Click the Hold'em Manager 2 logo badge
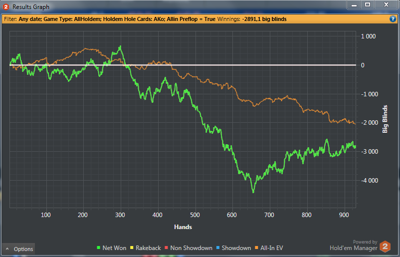Screen dimensions: 400x257 point(385,247)
